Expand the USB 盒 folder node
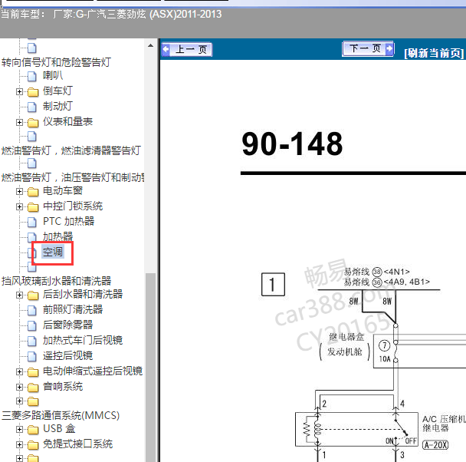The width and height of the screenshot is (466, 462). [19, 429]
